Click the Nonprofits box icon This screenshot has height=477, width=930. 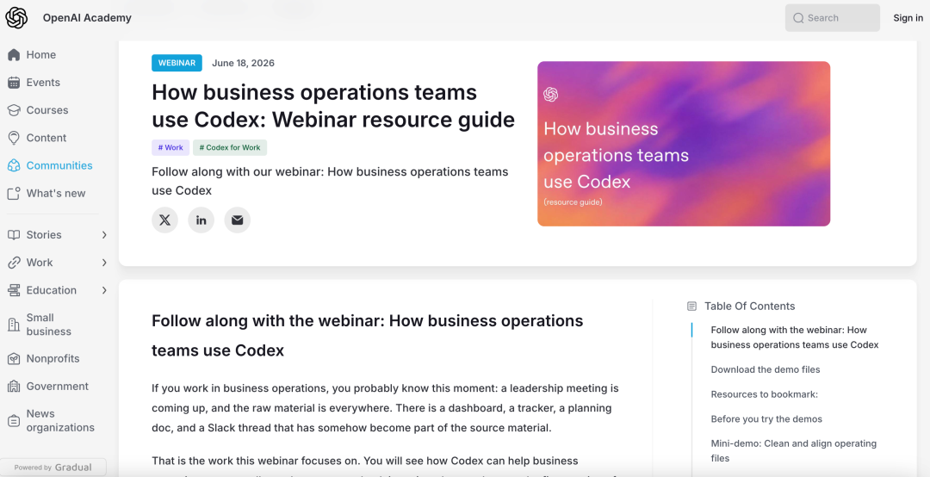pyautogui.click(x=14, y=359)
